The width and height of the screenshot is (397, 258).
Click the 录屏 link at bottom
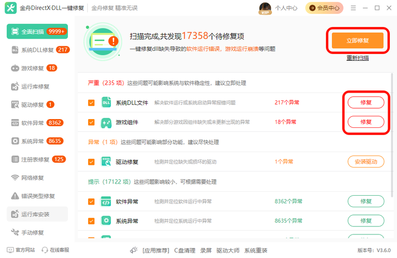pyautogui.click(x=206, y=250)
